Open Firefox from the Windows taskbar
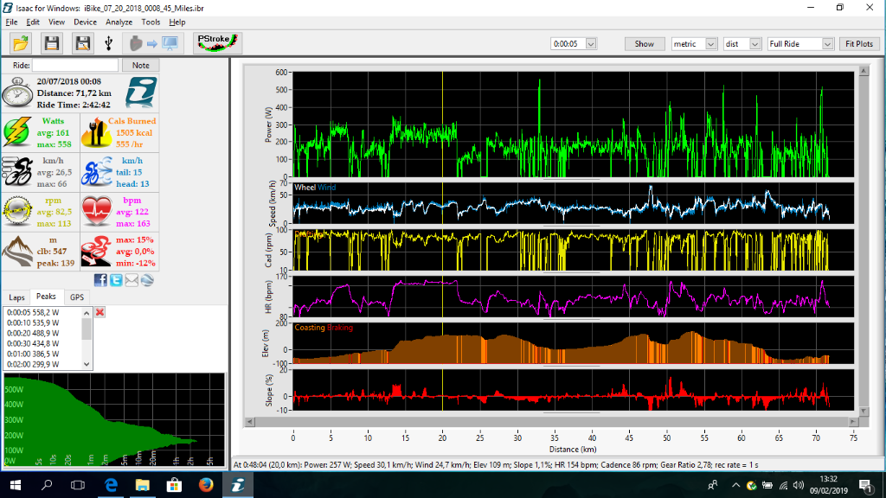 [x=204, y=485]
